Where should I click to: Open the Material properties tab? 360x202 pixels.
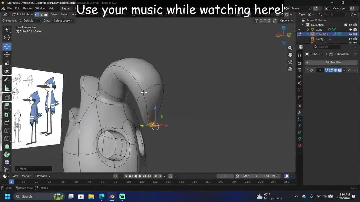300,146
